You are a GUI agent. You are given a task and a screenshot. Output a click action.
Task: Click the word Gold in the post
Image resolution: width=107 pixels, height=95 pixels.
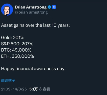click(x=6, y=38)
